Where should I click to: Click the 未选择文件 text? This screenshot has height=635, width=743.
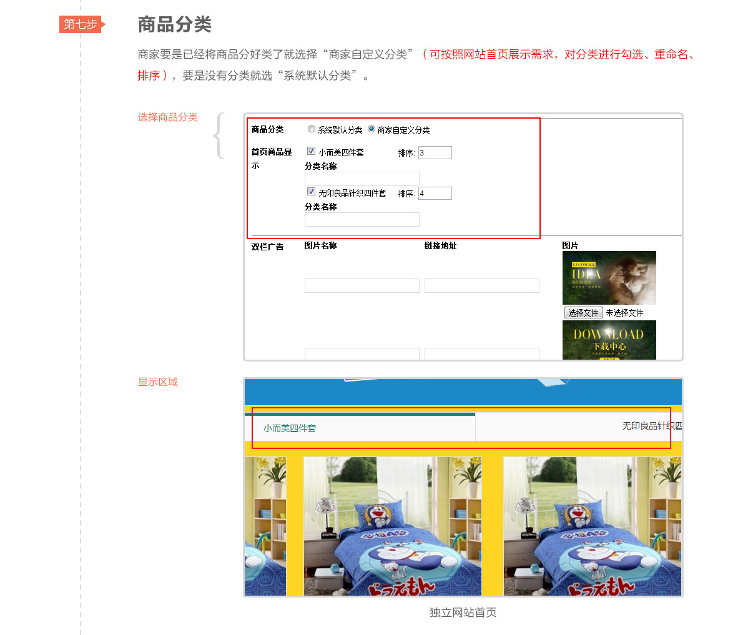coord(624,313)
